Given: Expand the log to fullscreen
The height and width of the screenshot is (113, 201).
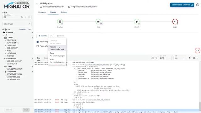Looking at the screenshot, I should coord(194,58).
